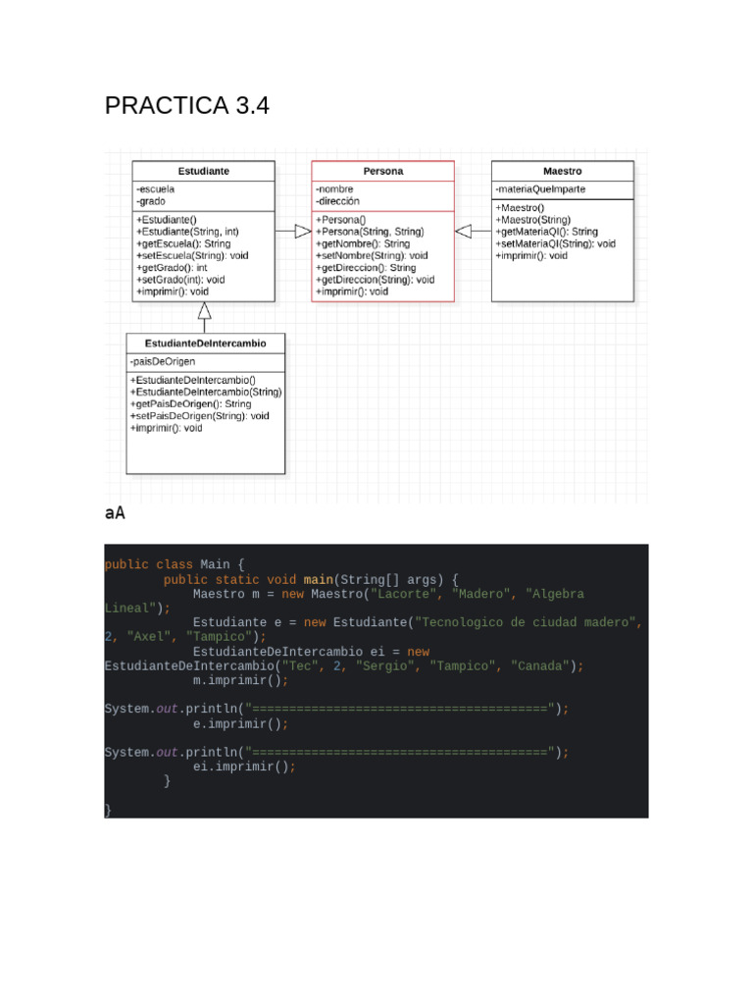This screenshot has height=1005, width=753.
Task: Click +setMateriaQI(String): void method
Action: (555, 243)
